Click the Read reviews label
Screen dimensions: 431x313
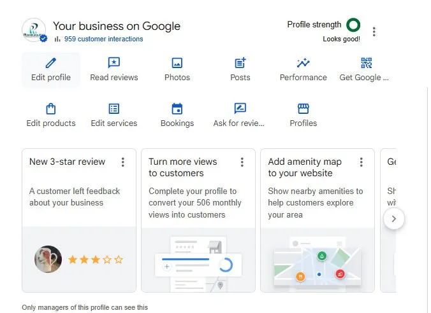(x=114, y=78)
